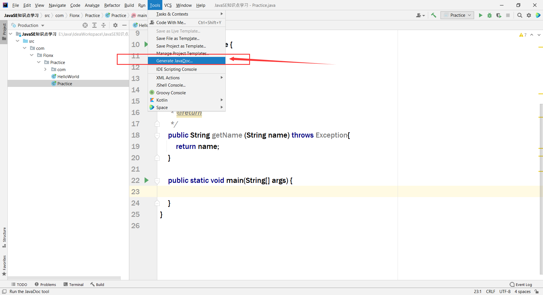The width and height of the screenshot is (543, 295).
Task: Collapse the JavaSE project root node
Action: [11, 34]
